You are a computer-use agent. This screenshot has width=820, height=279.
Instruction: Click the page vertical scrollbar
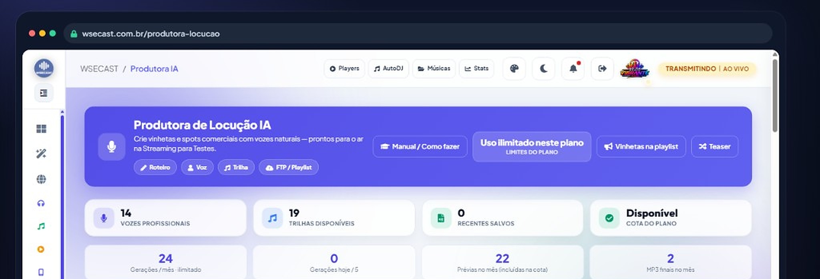(x=775, y=96)
